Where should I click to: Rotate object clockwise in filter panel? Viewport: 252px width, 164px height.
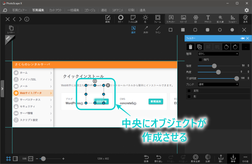coord(235,47)
